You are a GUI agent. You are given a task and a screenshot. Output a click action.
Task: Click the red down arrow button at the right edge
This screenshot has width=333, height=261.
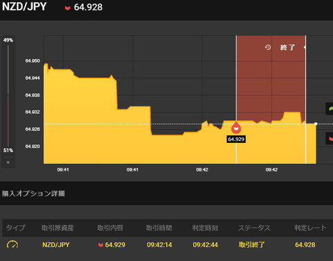point(330,138)
